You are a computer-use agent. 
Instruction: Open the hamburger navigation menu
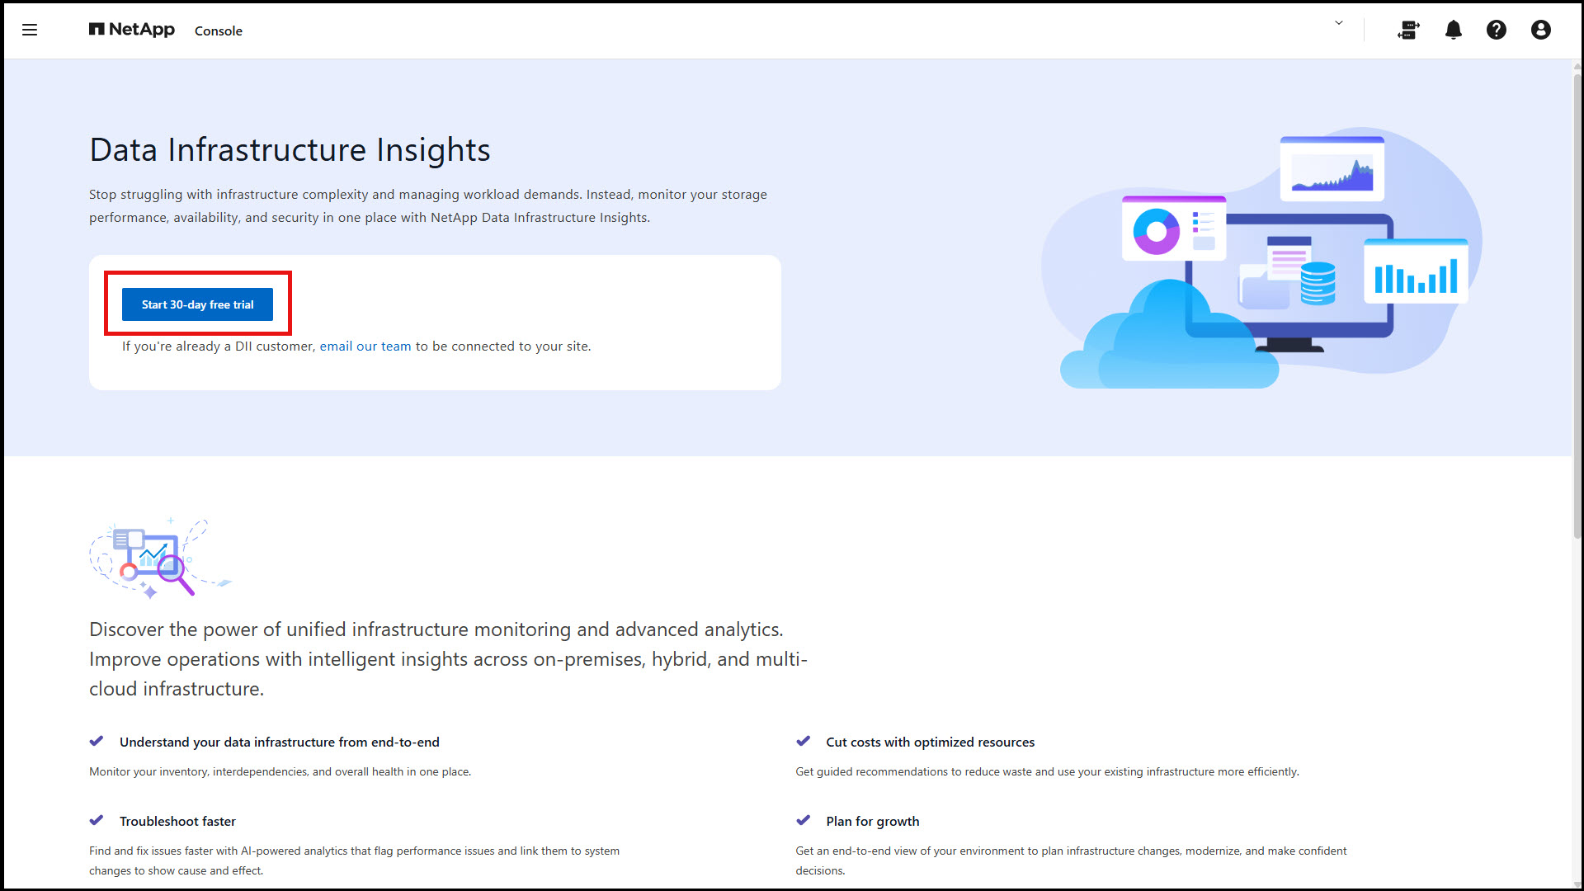click(x=30, y=31)
